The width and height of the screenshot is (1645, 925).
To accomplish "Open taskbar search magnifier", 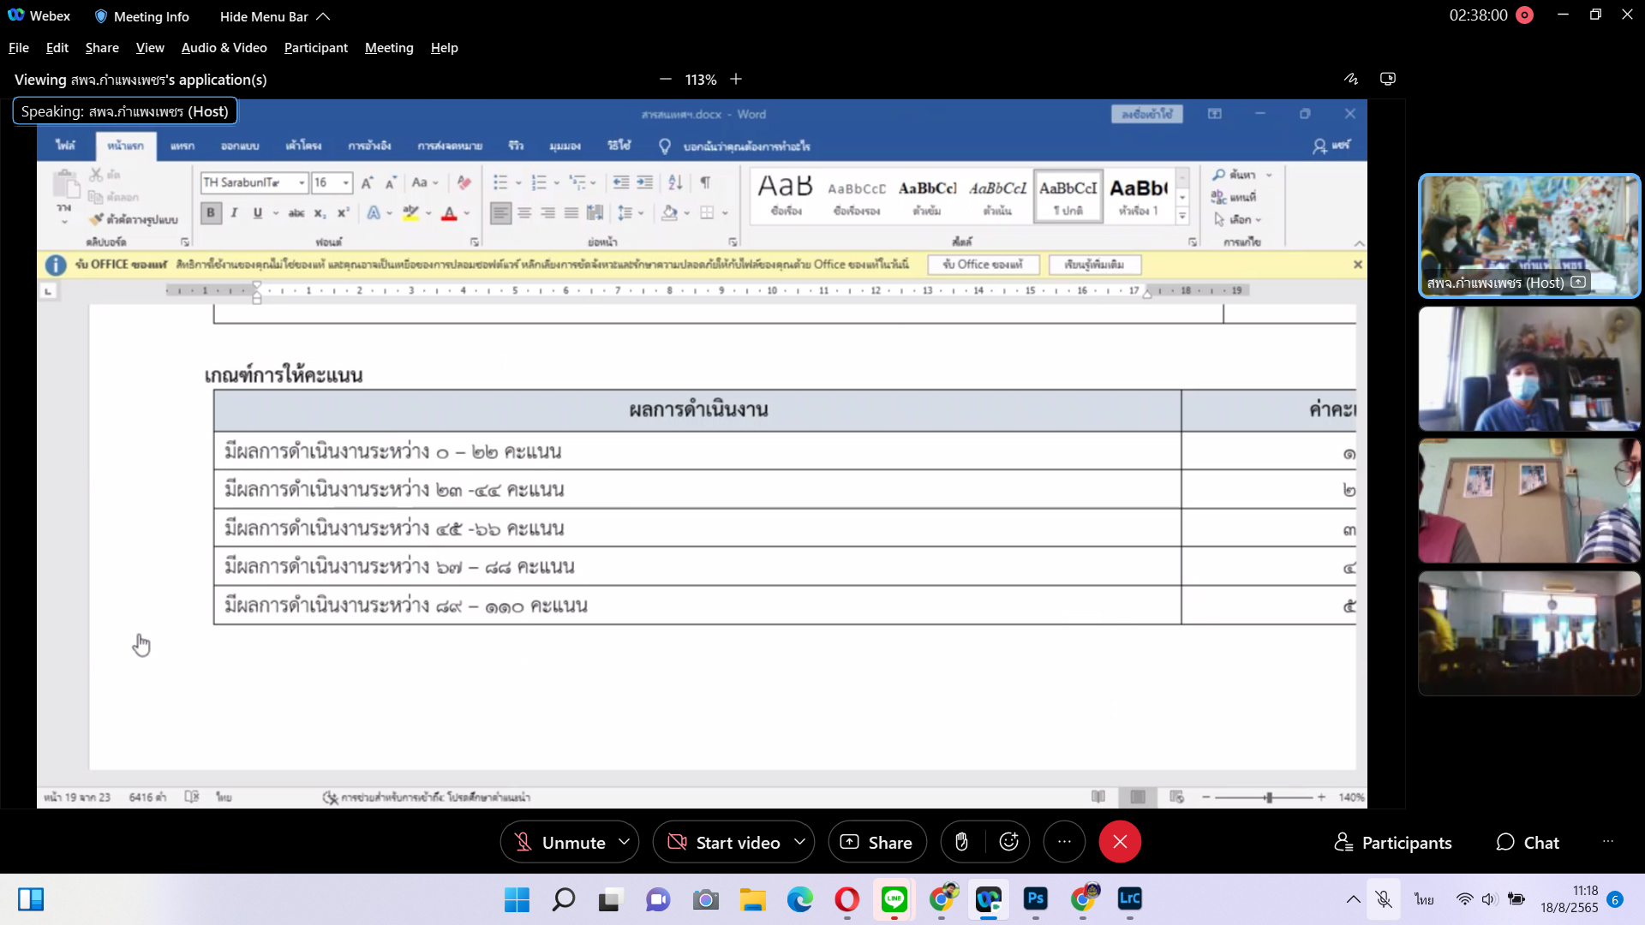I will pos(563,899).
